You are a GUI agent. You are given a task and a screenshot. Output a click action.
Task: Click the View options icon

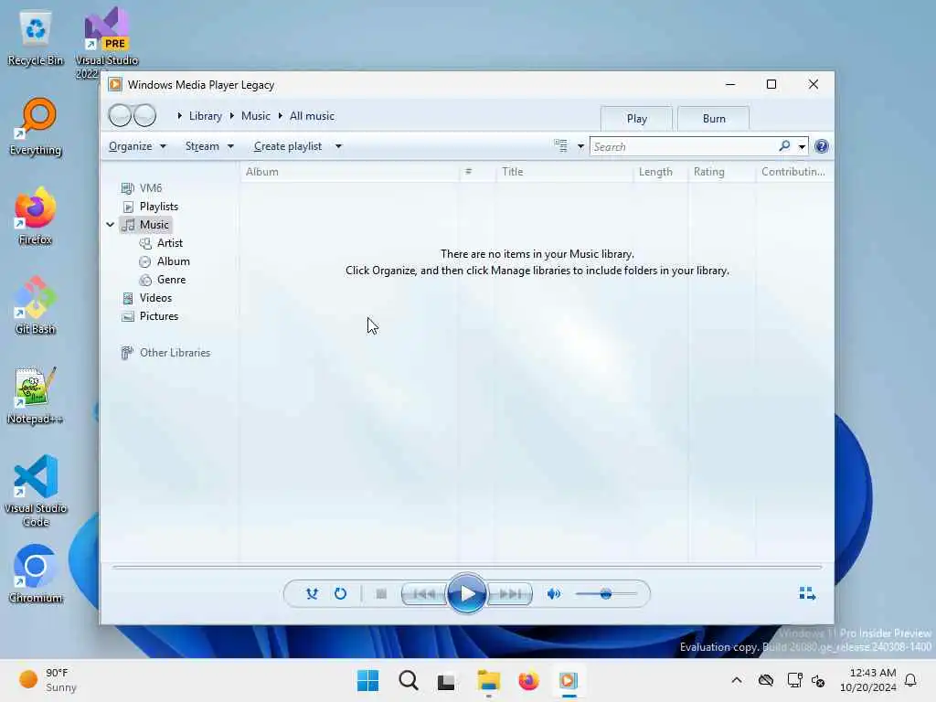click(560, 145)
